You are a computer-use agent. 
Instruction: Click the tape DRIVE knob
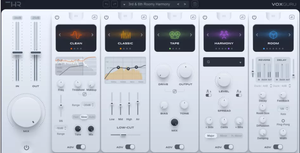(x=163, y=72)
